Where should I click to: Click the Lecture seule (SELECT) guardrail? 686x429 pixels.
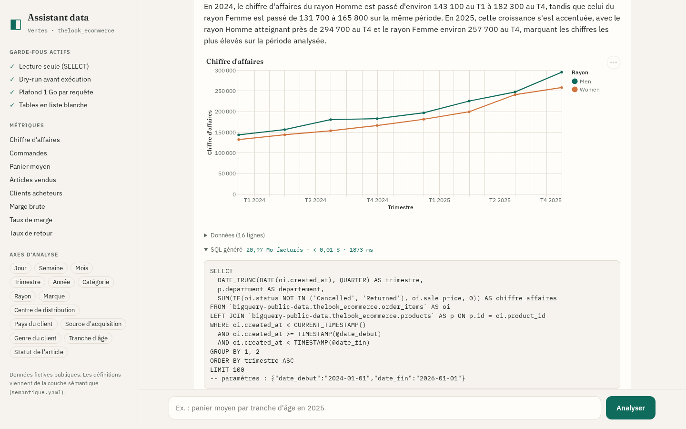54,66
